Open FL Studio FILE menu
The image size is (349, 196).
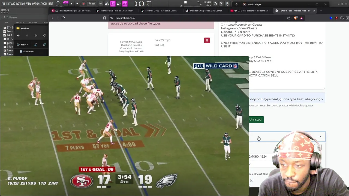pos(3,4)
